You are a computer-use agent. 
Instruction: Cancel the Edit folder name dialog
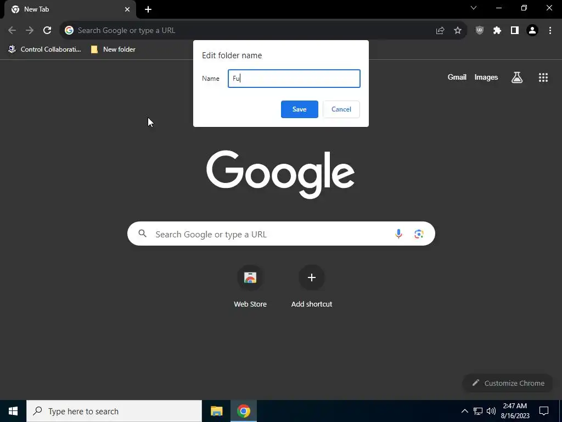[x=341, y=109]
